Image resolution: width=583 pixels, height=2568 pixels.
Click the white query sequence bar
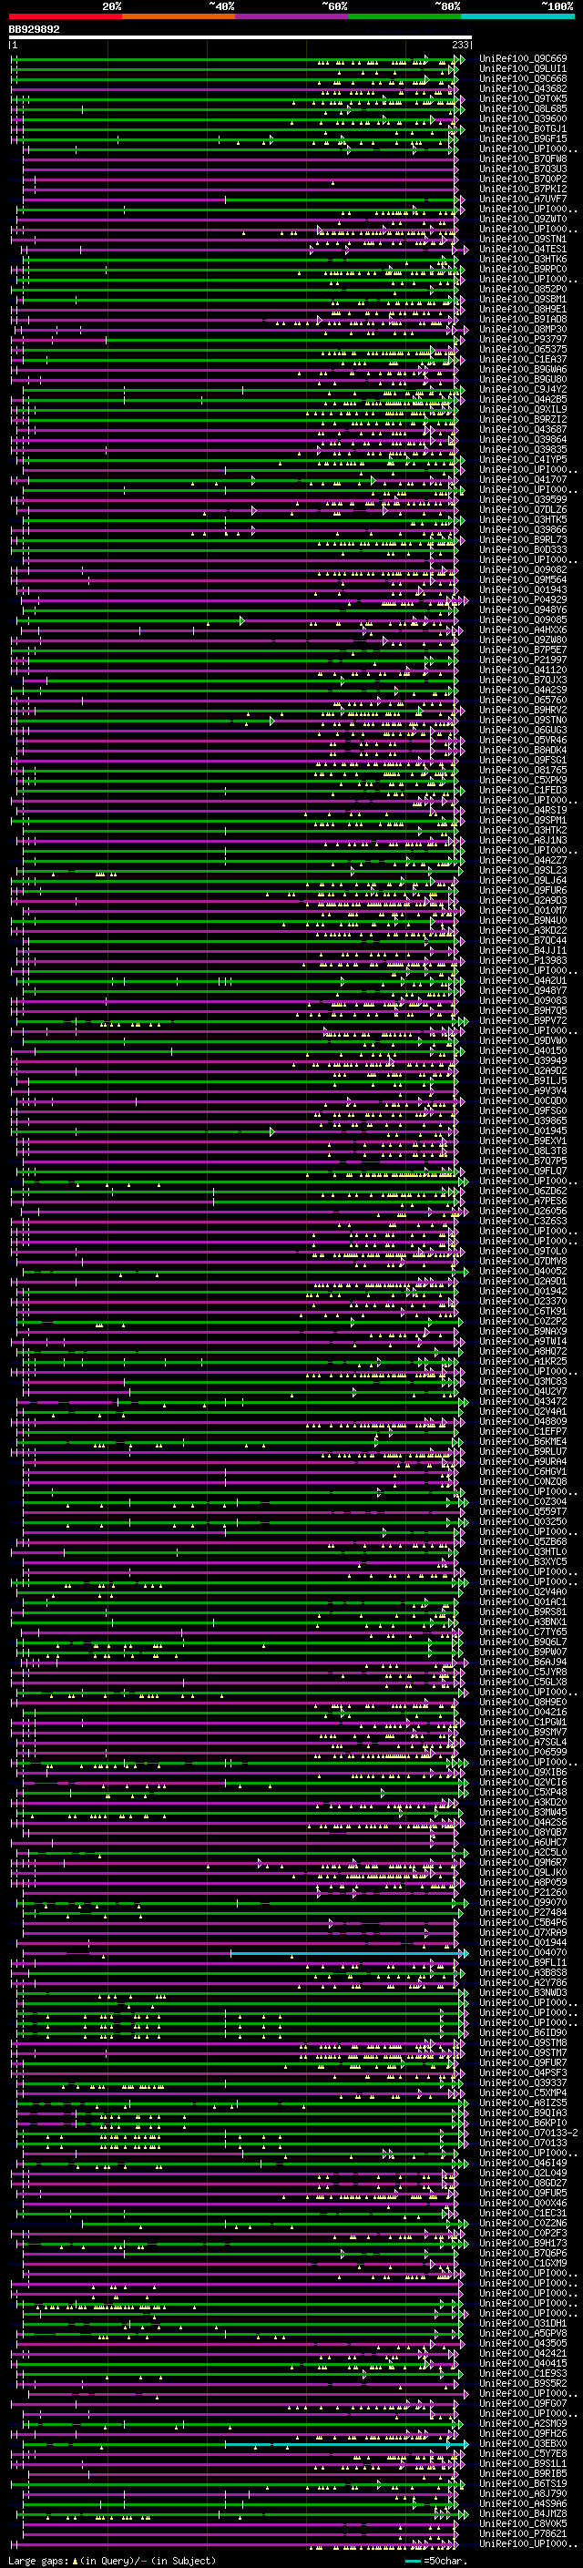click(240, 38)
